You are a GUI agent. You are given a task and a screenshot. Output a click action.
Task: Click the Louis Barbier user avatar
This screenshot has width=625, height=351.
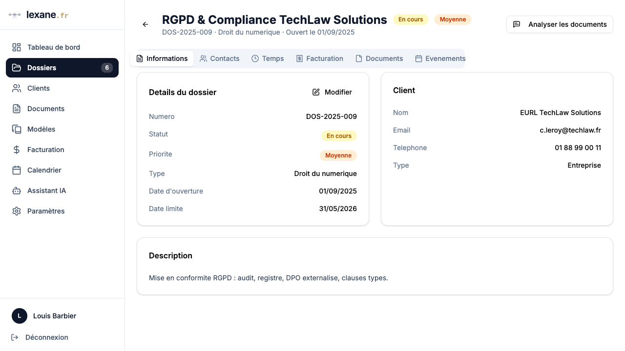[20, 316]
